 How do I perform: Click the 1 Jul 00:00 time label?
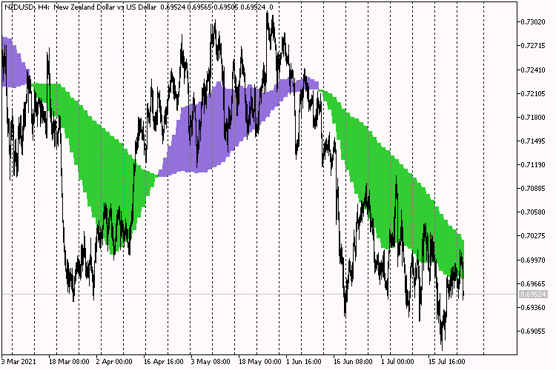point(397,362)
